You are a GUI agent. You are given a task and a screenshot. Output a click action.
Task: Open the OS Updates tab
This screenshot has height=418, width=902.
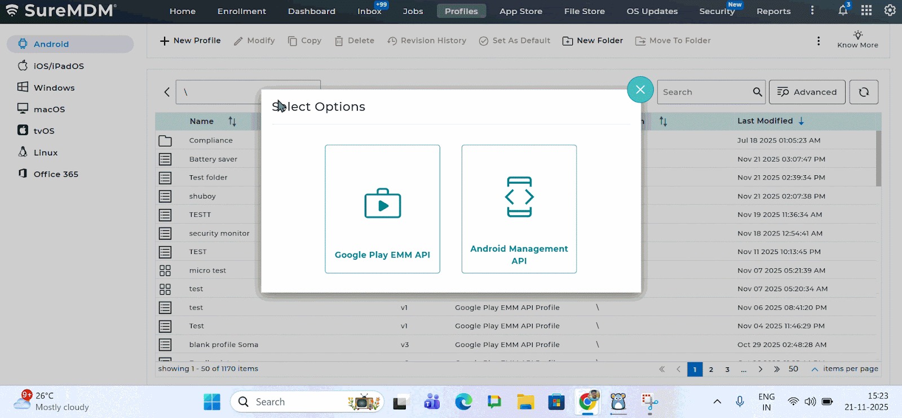[652, 11]
